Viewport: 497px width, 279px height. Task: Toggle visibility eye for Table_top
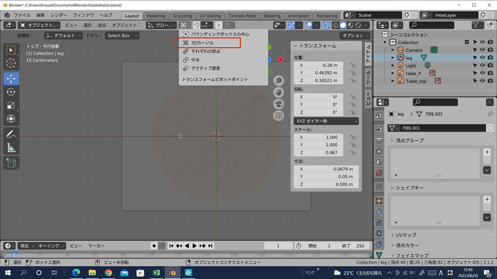(483, 81)
